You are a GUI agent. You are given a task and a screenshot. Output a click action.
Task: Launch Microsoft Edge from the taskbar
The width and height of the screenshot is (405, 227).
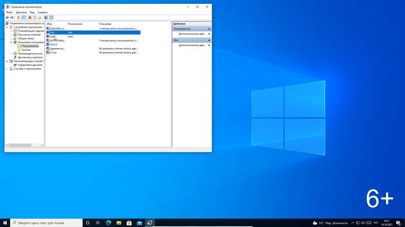point(108,223)
